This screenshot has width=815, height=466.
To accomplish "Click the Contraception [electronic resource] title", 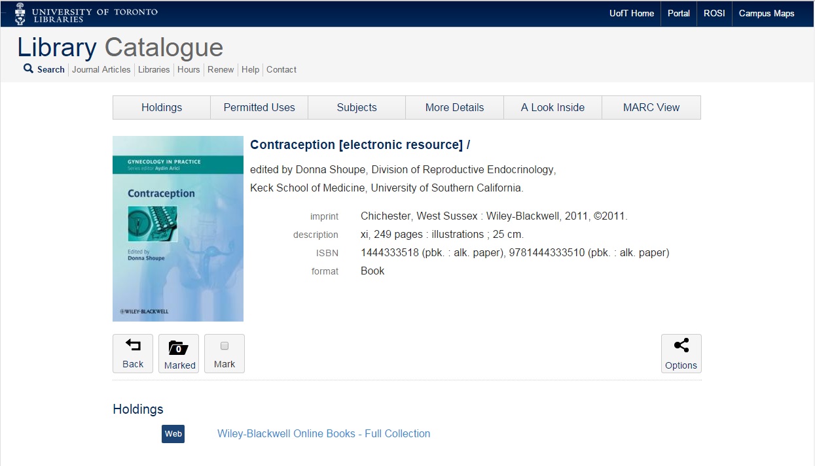I will click(360, 144).
